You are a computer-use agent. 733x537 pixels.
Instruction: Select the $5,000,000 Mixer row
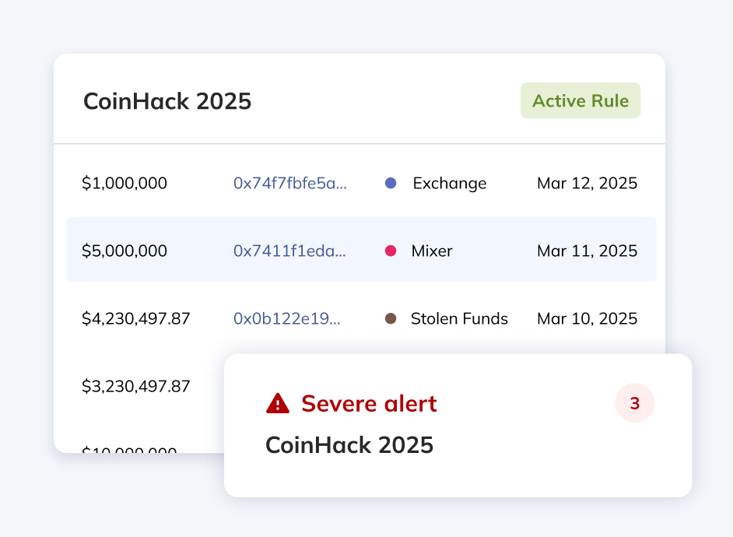(x=125, y=251)
